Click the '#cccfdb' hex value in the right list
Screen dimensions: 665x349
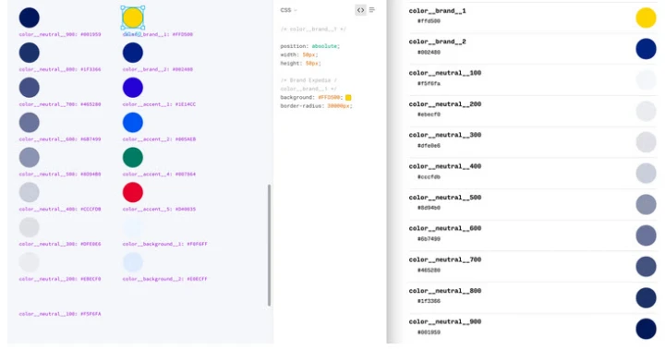point(429,177)
